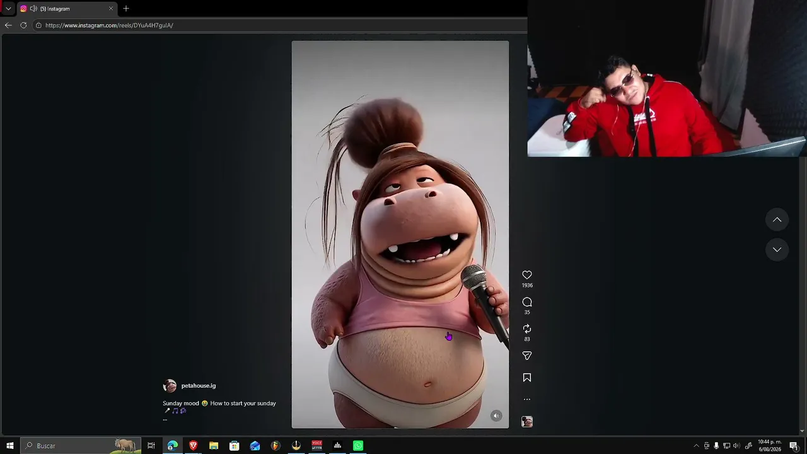This screenshot has height=454, width=807.
Task: Open File Explorer from the taskbar
Action: 214,446
